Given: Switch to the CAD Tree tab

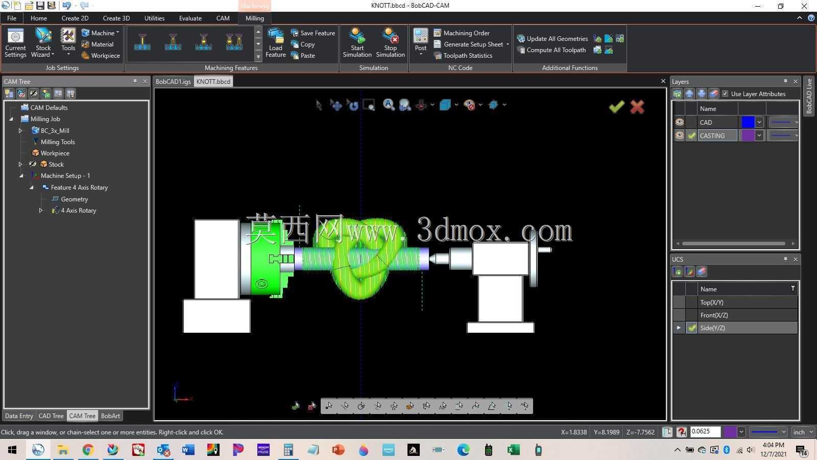Looking at the screenshot, I should [x=51, y=416].
